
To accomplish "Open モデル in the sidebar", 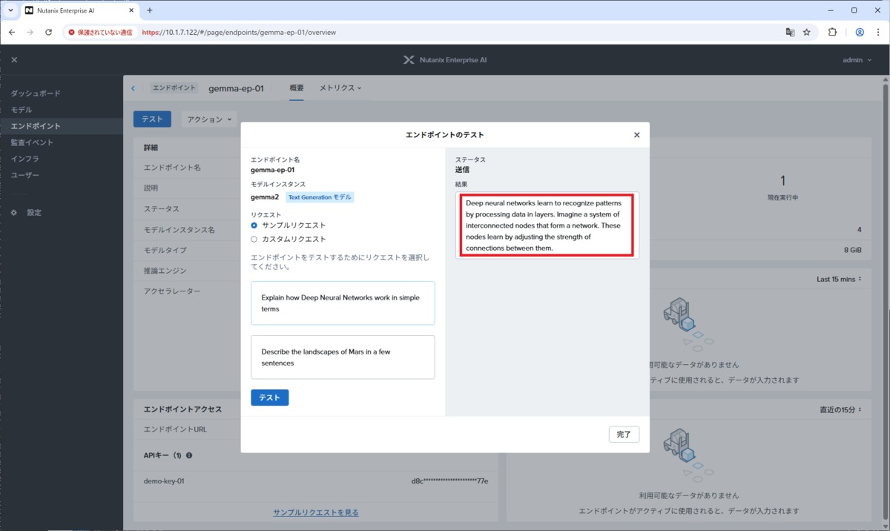I will pyautogui.click(x=22, y=110).
